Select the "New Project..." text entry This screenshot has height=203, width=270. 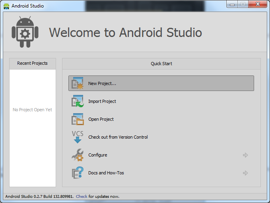(x=102, y=83)
